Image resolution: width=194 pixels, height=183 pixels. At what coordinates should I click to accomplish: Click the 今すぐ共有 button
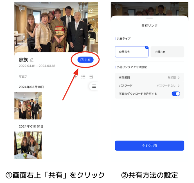click(150, 146)
